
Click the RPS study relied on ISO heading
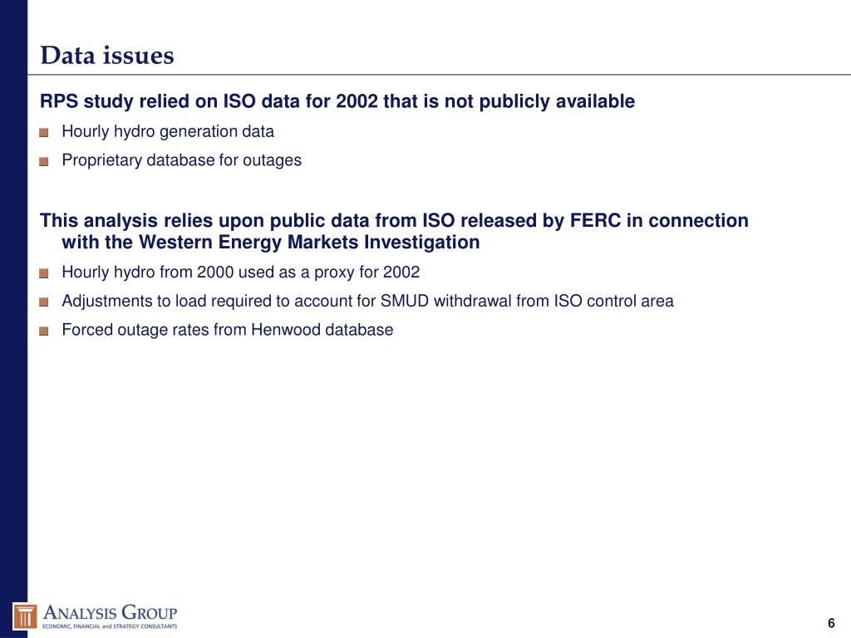point(337,101)
